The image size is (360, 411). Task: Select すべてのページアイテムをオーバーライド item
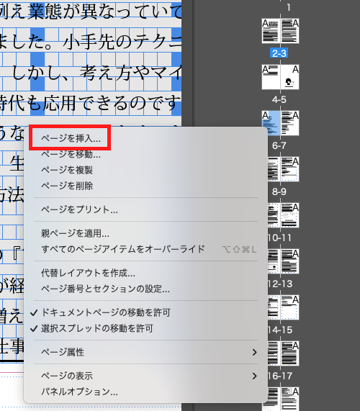pos(122,249)
